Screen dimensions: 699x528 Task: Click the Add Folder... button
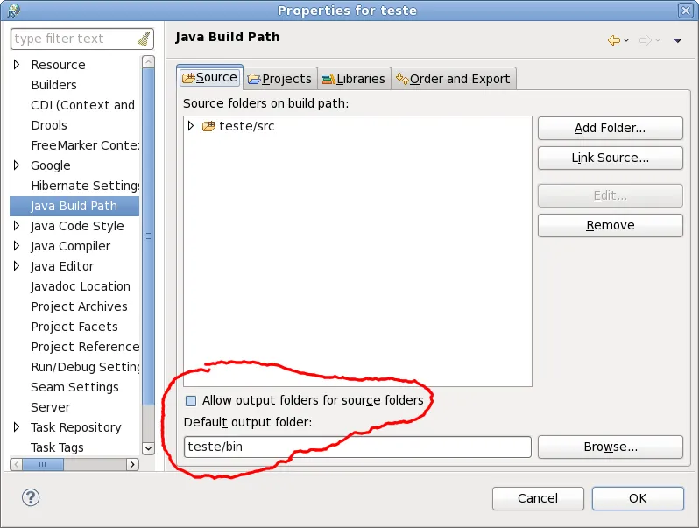click(611, 129)
